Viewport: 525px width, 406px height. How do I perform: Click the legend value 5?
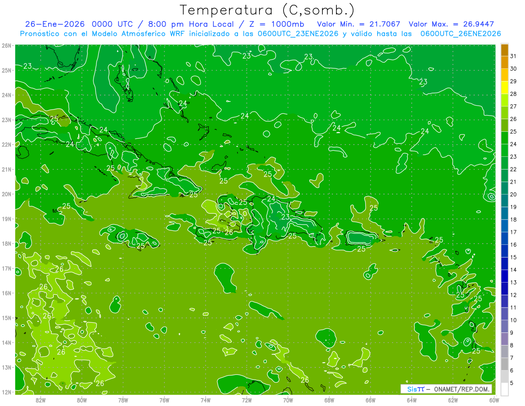pos(512,383)
